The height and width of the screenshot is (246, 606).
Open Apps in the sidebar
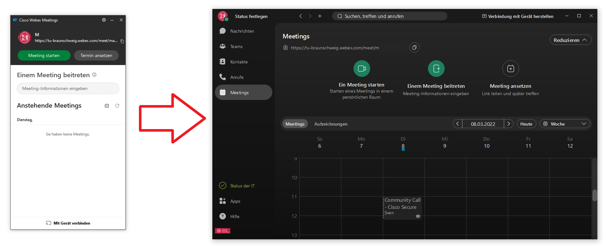pyautogui.click(x=243, y=201)
